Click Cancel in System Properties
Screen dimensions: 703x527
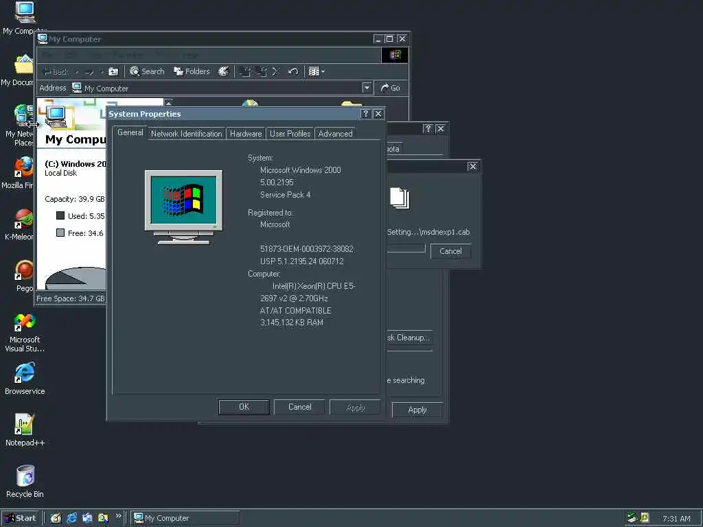click(x=299, y=407)
